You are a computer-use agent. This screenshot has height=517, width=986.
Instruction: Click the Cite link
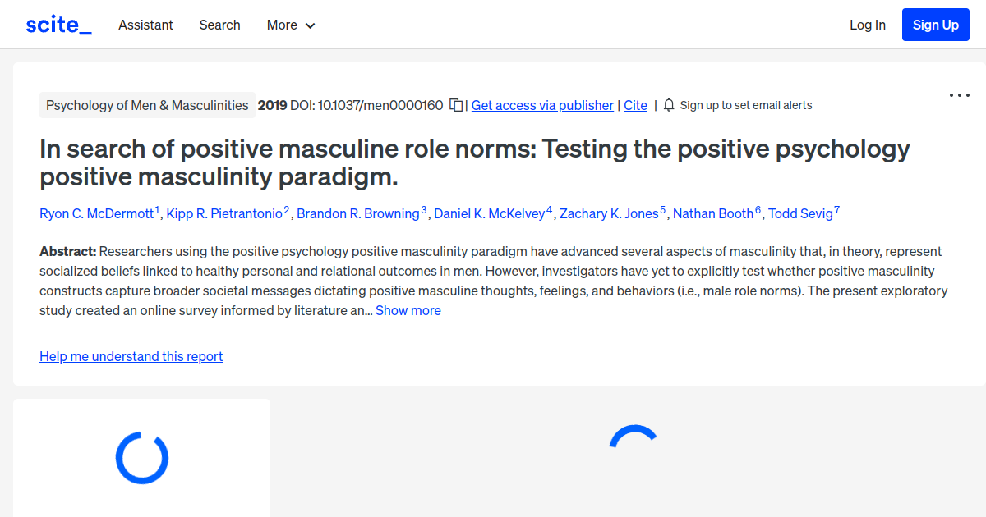(x=635, y=105)
